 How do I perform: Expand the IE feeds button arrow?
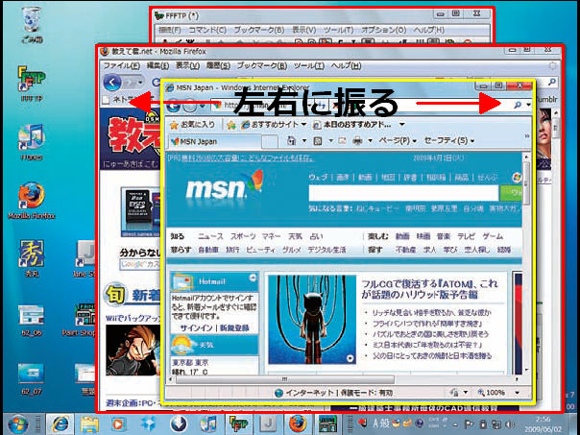[x=330, y=141]
